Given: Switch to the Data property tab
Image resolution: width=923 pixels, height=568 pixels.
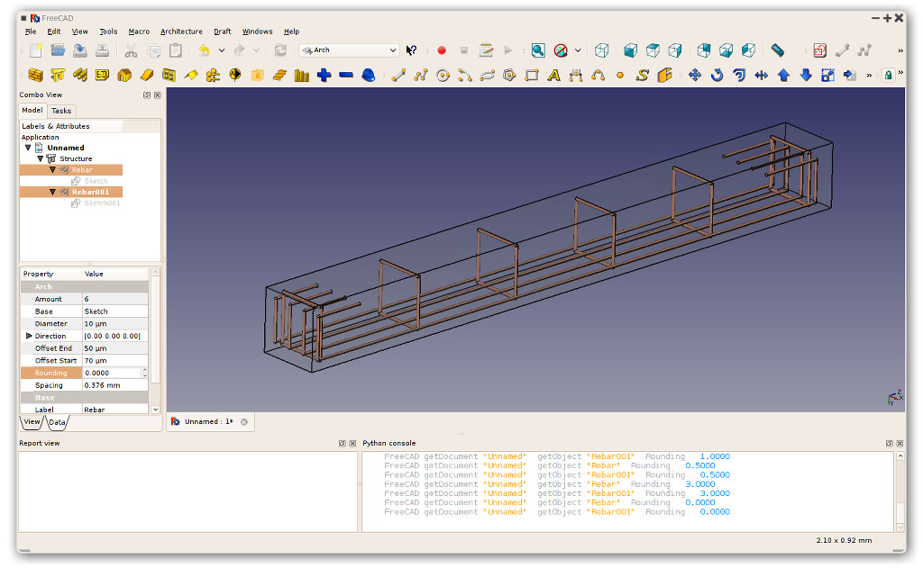Looking at the screenshot, I should tap(57, 422).
